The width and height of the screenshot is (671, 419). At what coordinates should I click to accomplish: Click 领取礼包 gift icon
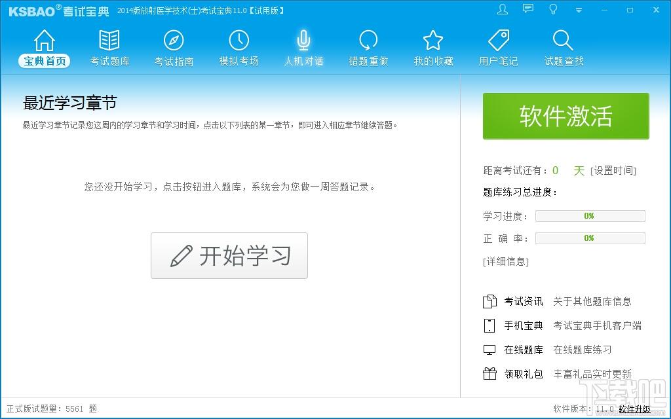tap(489, 374)
